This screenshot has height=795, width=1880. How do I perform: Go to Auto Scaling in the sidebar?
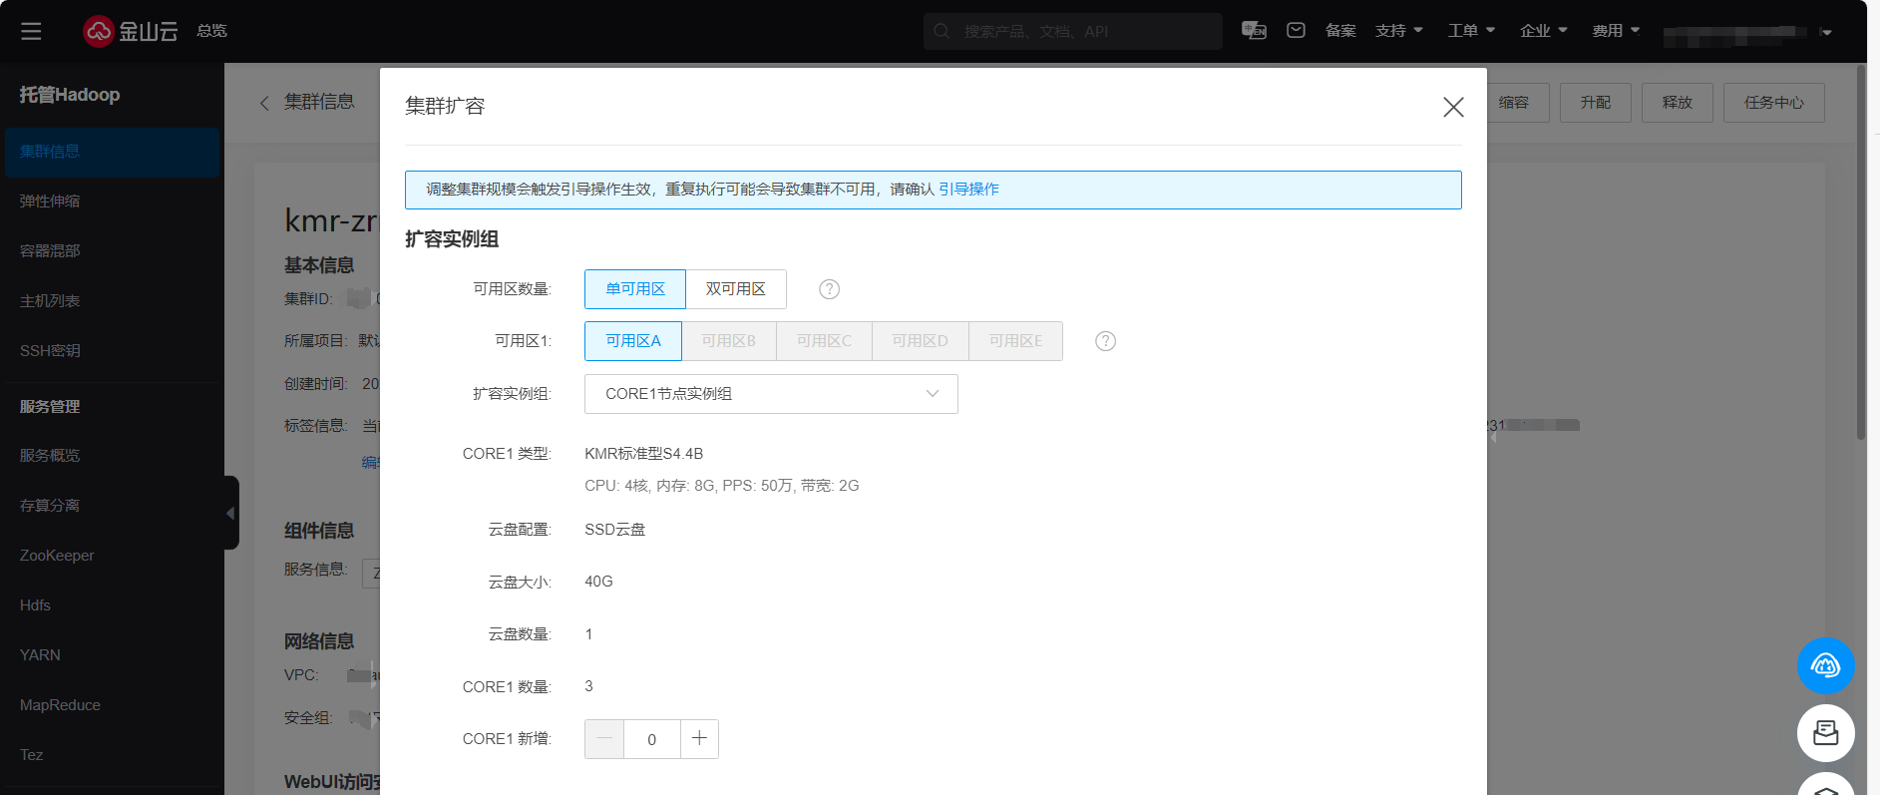pyautogui.click(x=50, y=201)
